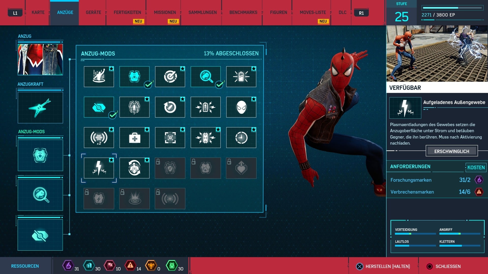Image resolution: width=488 pixels, height=274 pixels.
Task: Open the FERTIGKEITEN tab
Action: 127,12
